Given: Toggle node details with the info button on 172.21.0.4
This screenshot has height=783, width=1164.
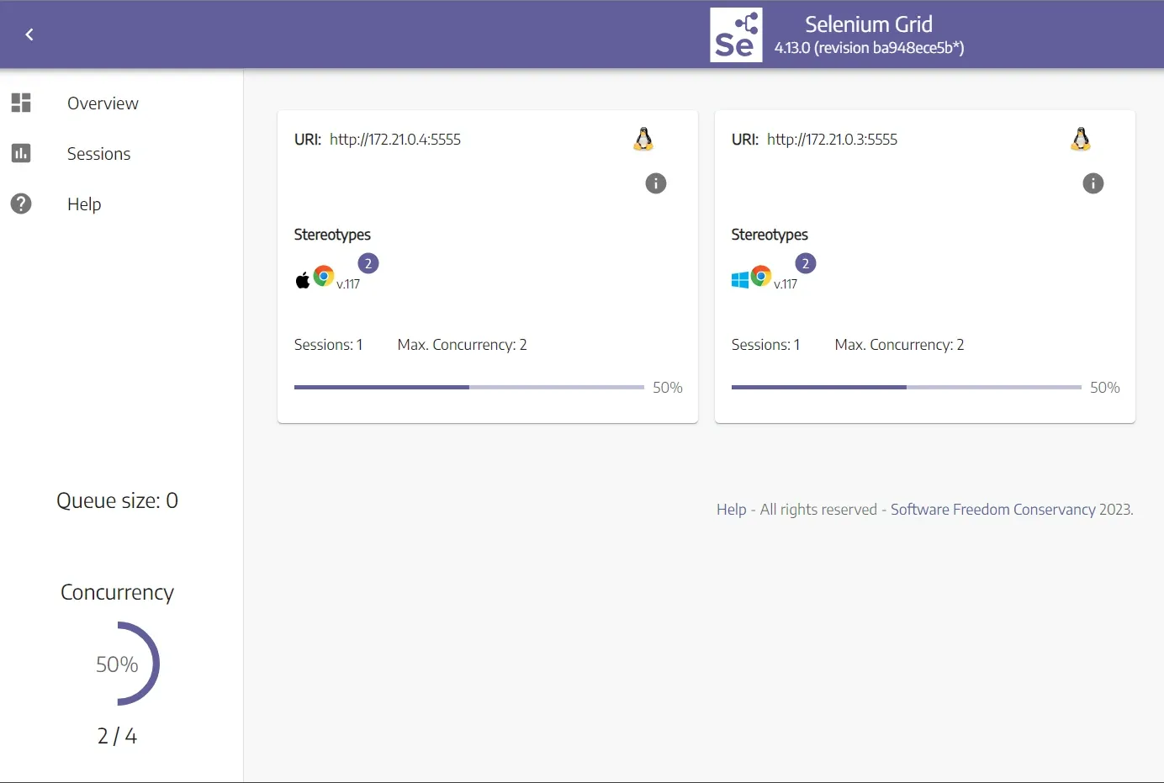Looking at the screenshot, I should [x=656, y=183].
